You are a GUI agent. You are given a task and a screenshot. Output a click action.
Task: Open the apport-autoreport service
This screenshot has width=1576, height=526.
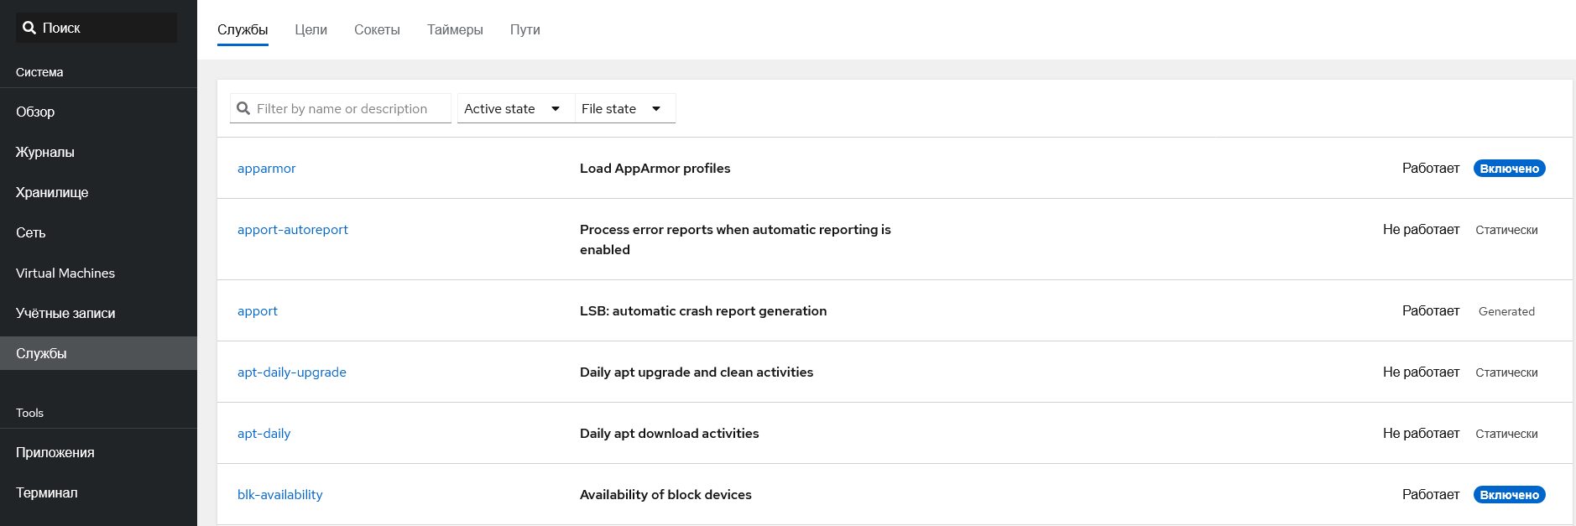pyautogui.click(x=292, y=229)
